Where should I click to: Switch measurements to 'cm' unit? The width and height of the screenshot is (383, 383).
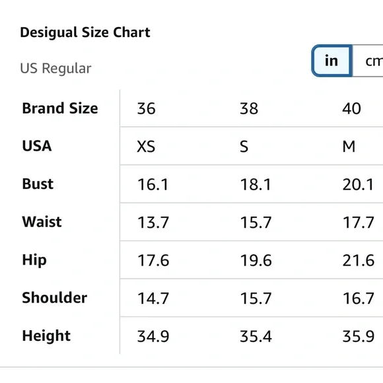(368, 61)
